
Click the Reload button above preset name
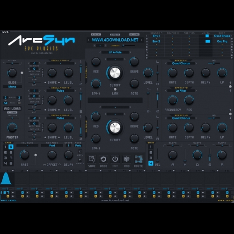[134, 34]
